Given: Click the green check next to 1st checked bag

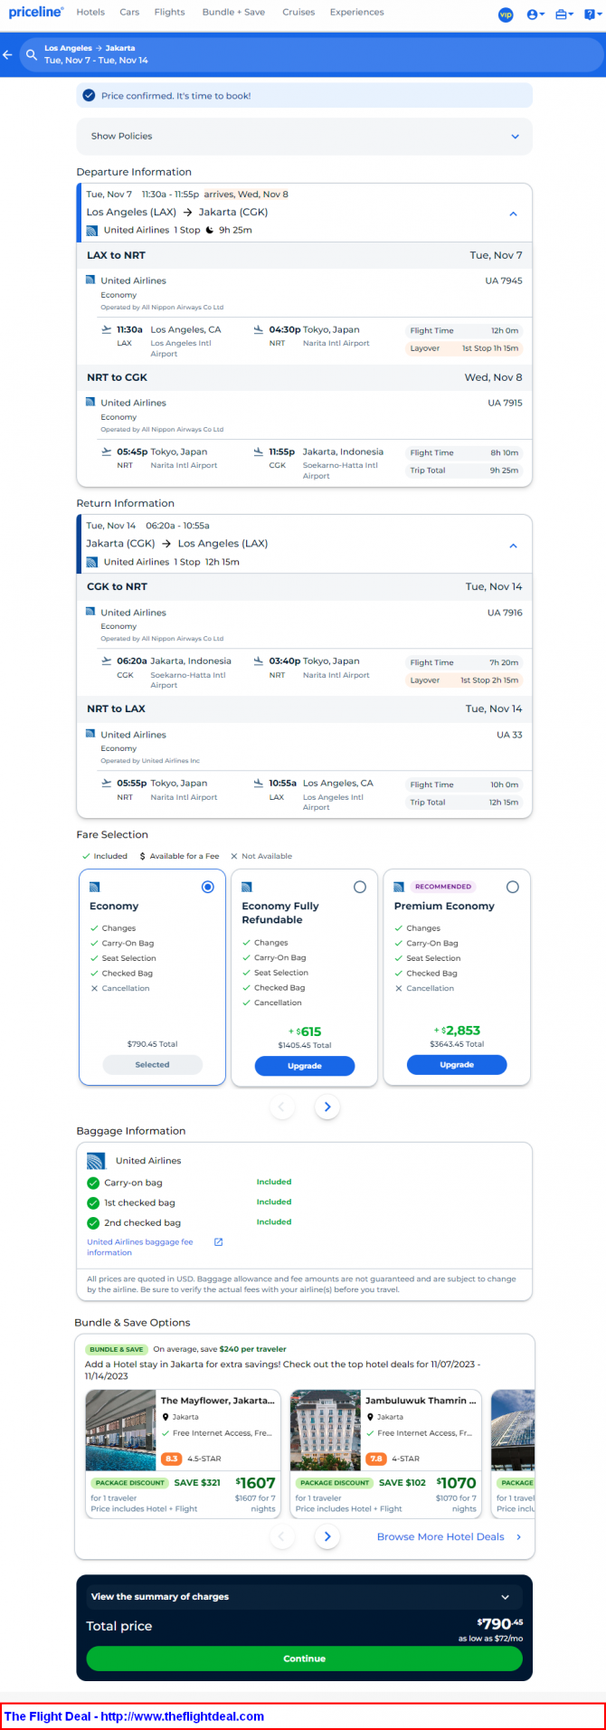Looking at the screenshot, I should pos(93,1202).
